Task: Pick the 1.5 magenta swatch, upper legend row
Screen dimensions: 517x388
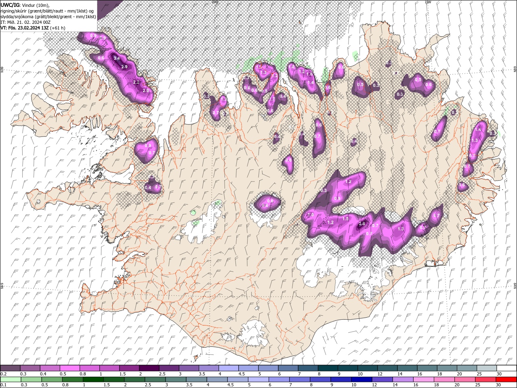Action: point(129,368)
